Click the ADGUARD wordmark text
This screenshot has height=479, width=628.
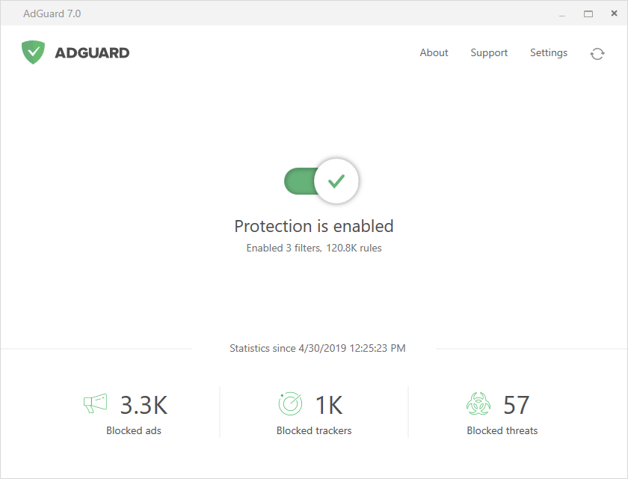[x=92, y=53]
